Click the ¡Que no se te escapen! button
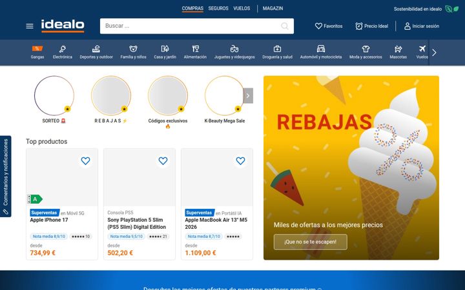The image size is (465, 290). tap(310, 242)
